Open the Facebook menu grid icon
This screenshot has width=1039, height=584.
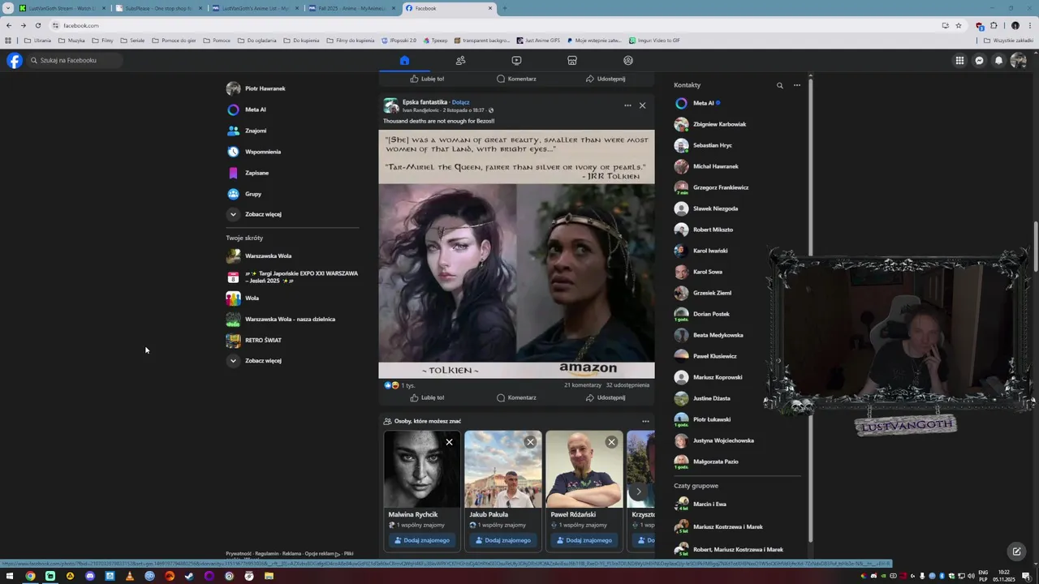[x=959, y=60]
